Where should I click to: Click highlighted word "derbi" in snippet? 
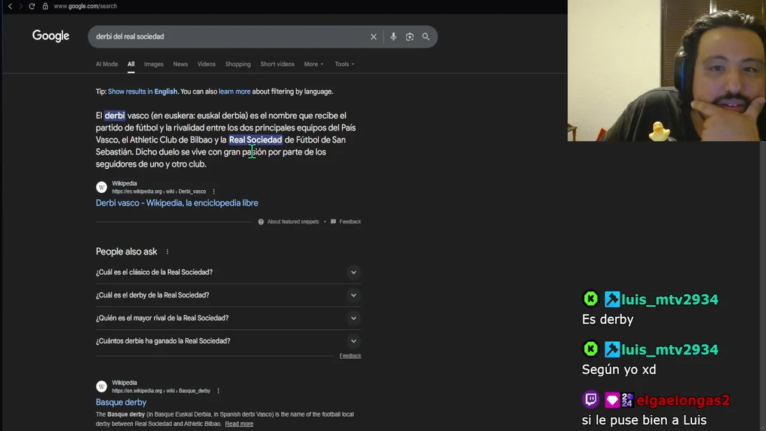(114, 116)
